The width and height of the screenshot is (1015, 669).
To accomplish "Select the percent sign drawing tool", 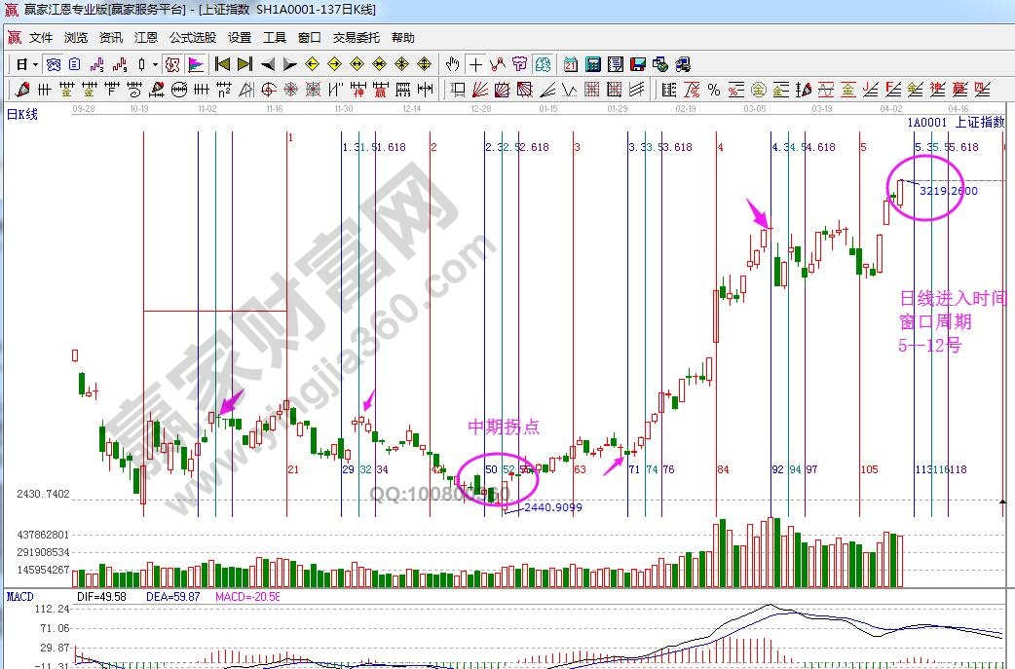I will pos(714,91).
